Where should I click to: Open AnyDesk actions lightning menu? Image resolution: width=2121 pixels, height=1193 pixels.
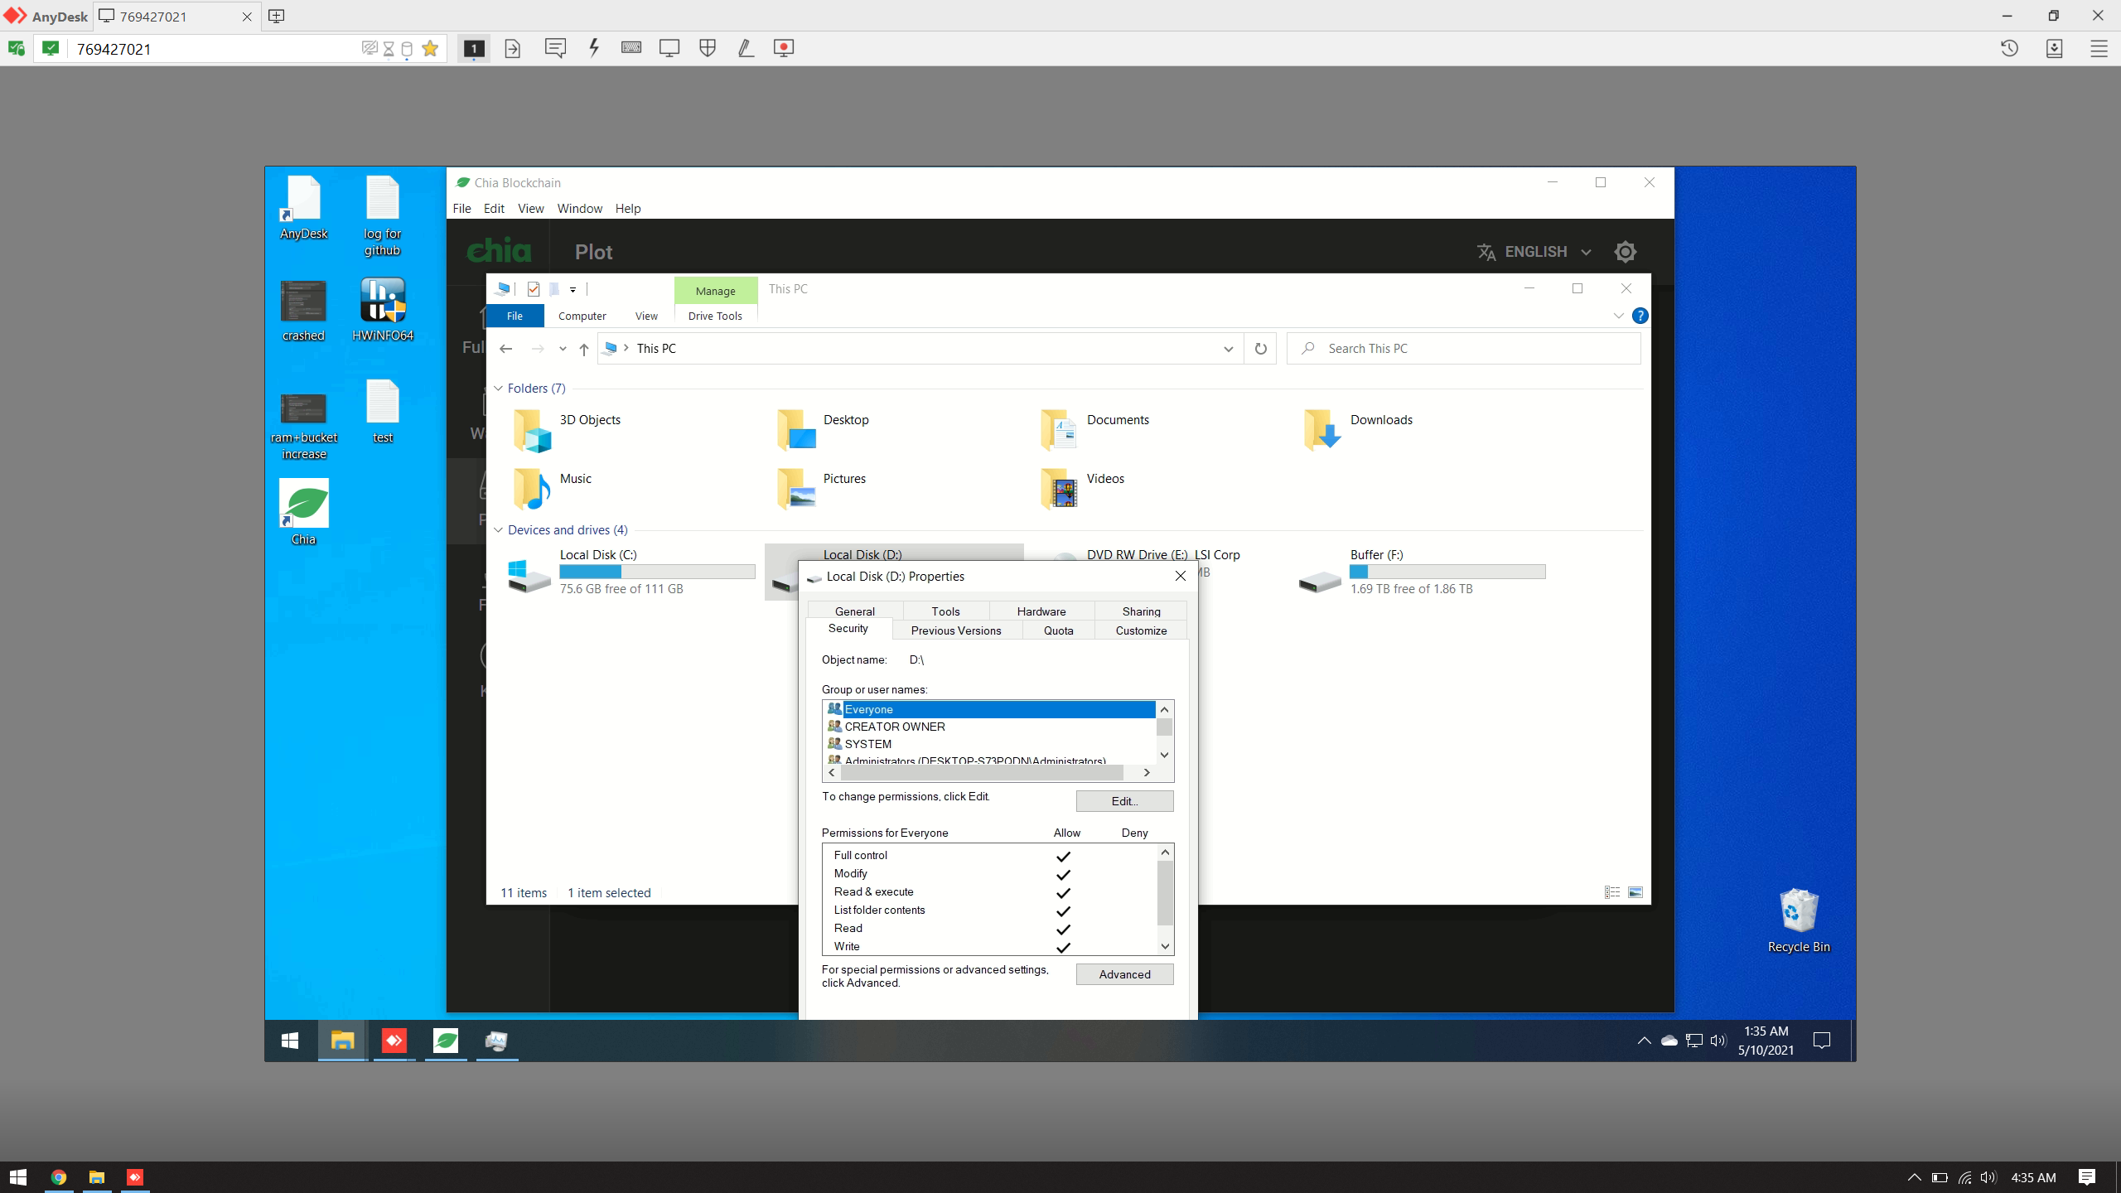tap(594, 48)
